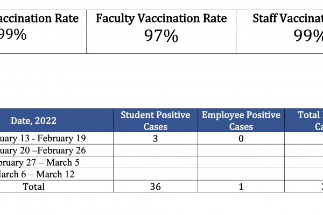323x215 pixels.
Task: Select the 99% value under Staff heading
Action: [x=308, y=36]
